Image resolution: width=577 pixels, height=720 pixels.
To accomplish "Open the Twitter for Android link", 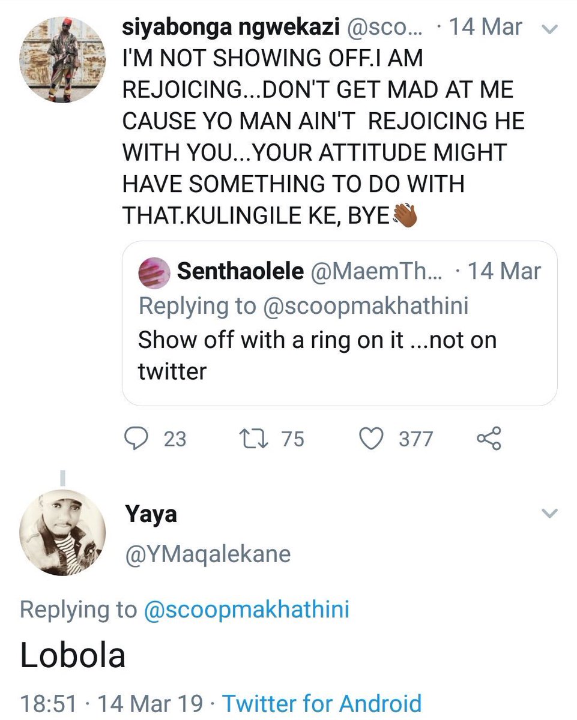I will point(322,703).
